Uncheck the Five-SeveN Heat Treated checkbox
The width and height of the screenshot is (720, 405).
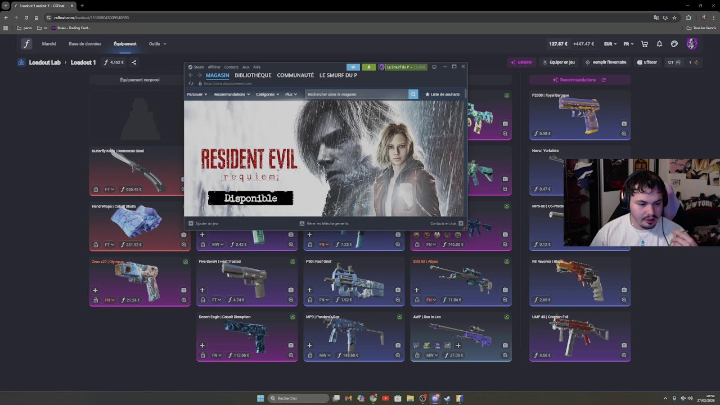[x=292, y=262]
